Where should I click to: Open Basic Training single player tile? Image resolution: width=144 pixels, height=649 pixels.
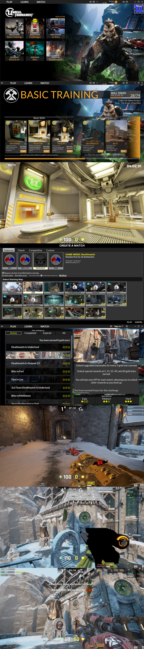point(14,28)
